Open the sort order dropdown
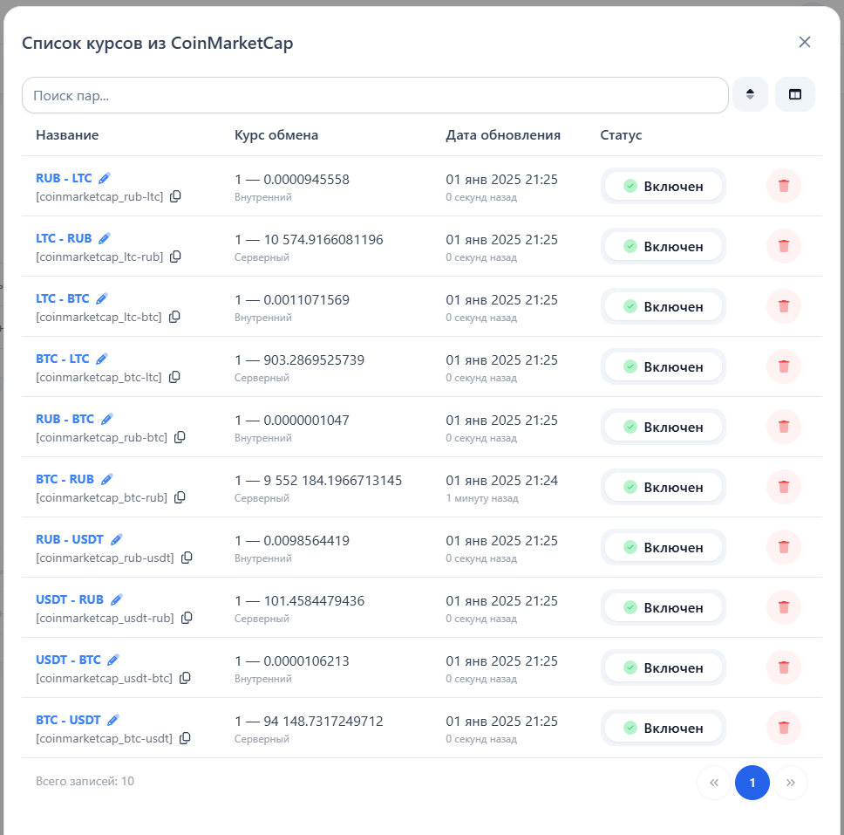 750,94
